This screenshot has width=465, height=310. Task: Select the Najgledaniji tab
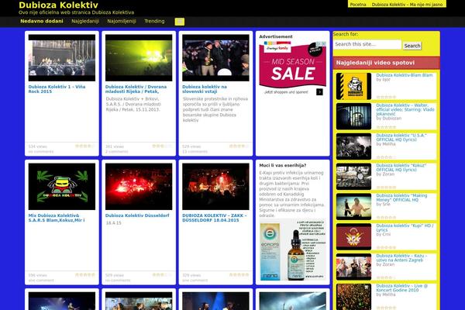click(x=85, y=21)
